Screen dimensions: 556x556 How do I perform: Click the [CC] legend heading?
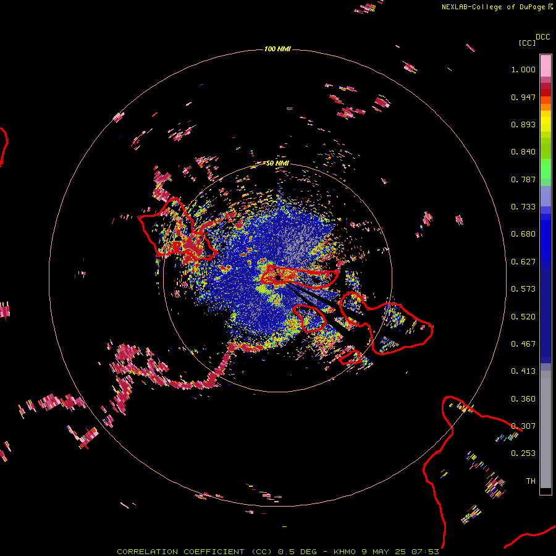click(527, 43)
